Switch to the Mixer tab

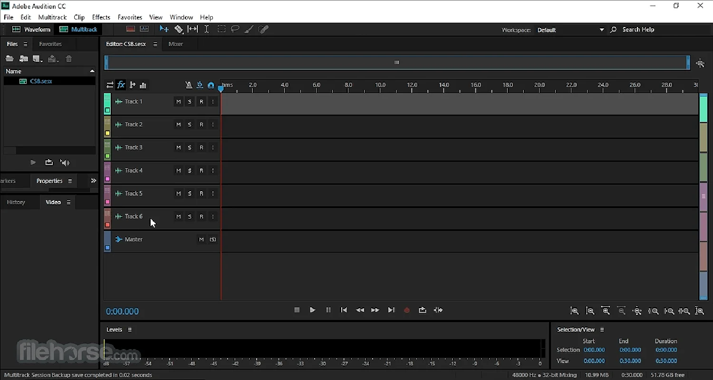[x=175, y=44]
